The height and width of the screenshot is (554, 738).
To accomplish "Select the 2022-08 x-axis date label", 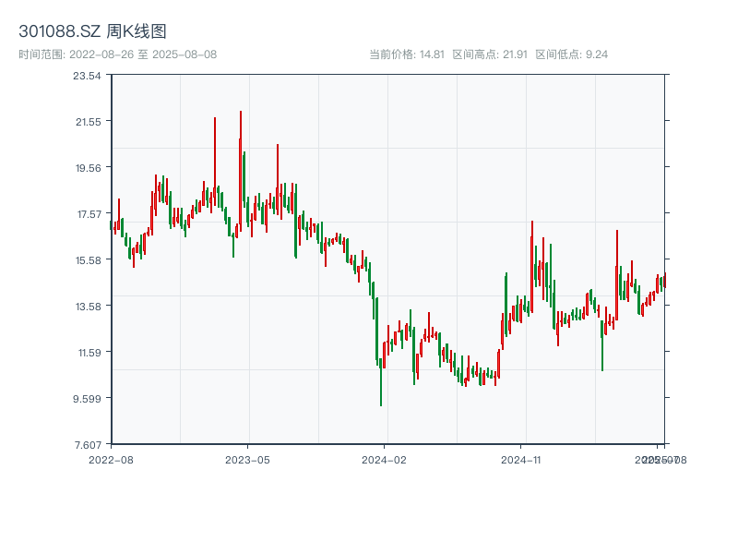I will coord(111,459).
